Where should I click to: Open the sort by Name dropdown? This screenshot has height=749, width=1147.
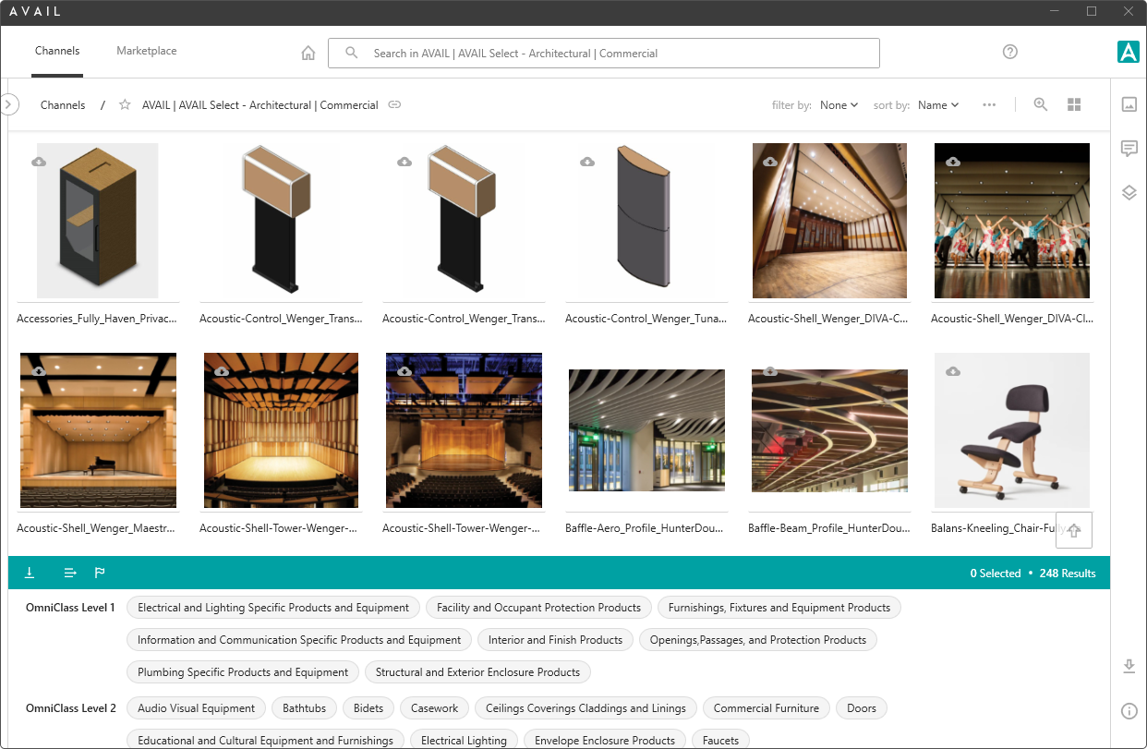(x=937, y=105)
